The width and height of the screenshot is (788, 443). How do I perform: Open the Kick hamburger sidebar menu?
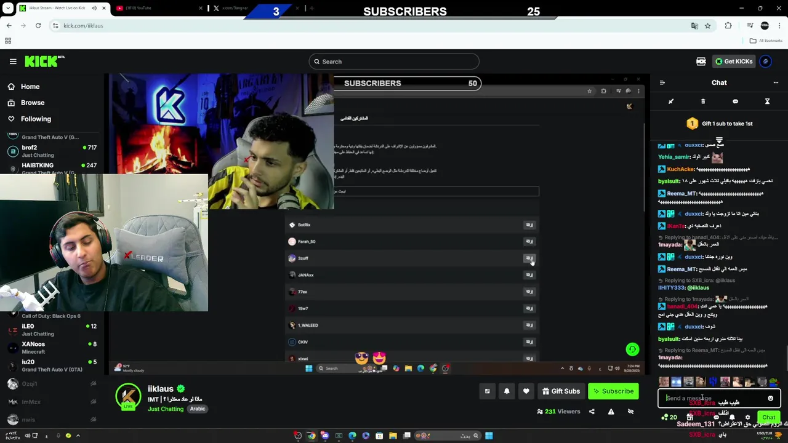pos(13,62)
